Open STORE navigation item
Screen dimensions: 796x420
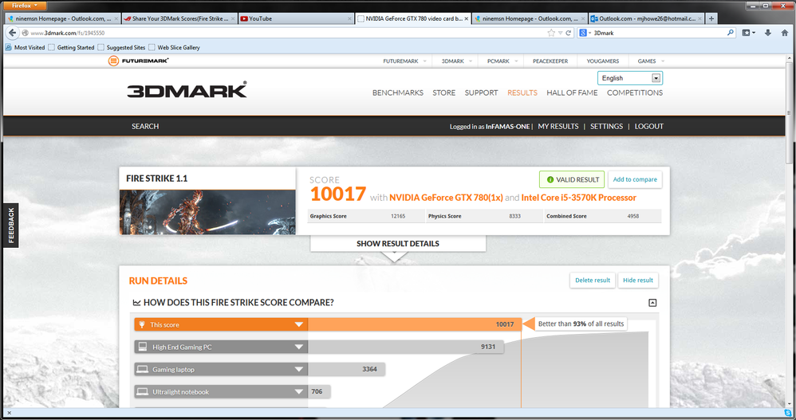443,92
